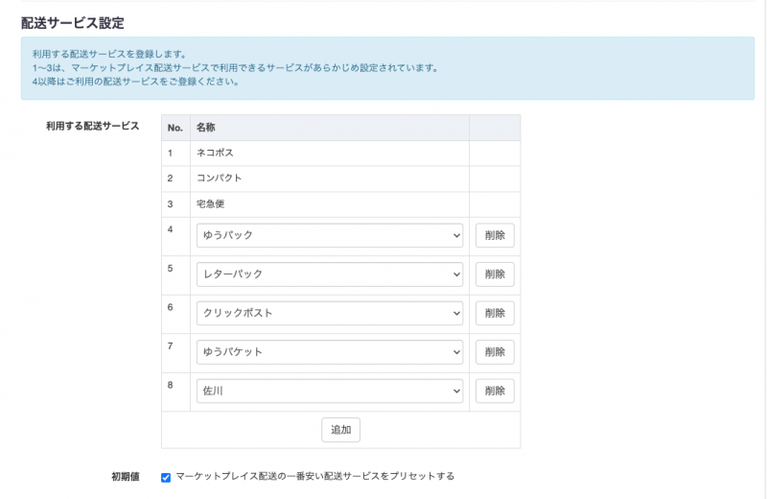767x499 pixels.
Task: Select the ネコポス row text
Action: pyautogui.click(x=215, y=153)
